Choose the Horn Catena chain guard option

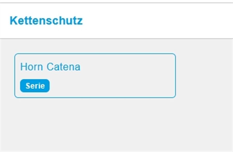(x=50, y=67)
